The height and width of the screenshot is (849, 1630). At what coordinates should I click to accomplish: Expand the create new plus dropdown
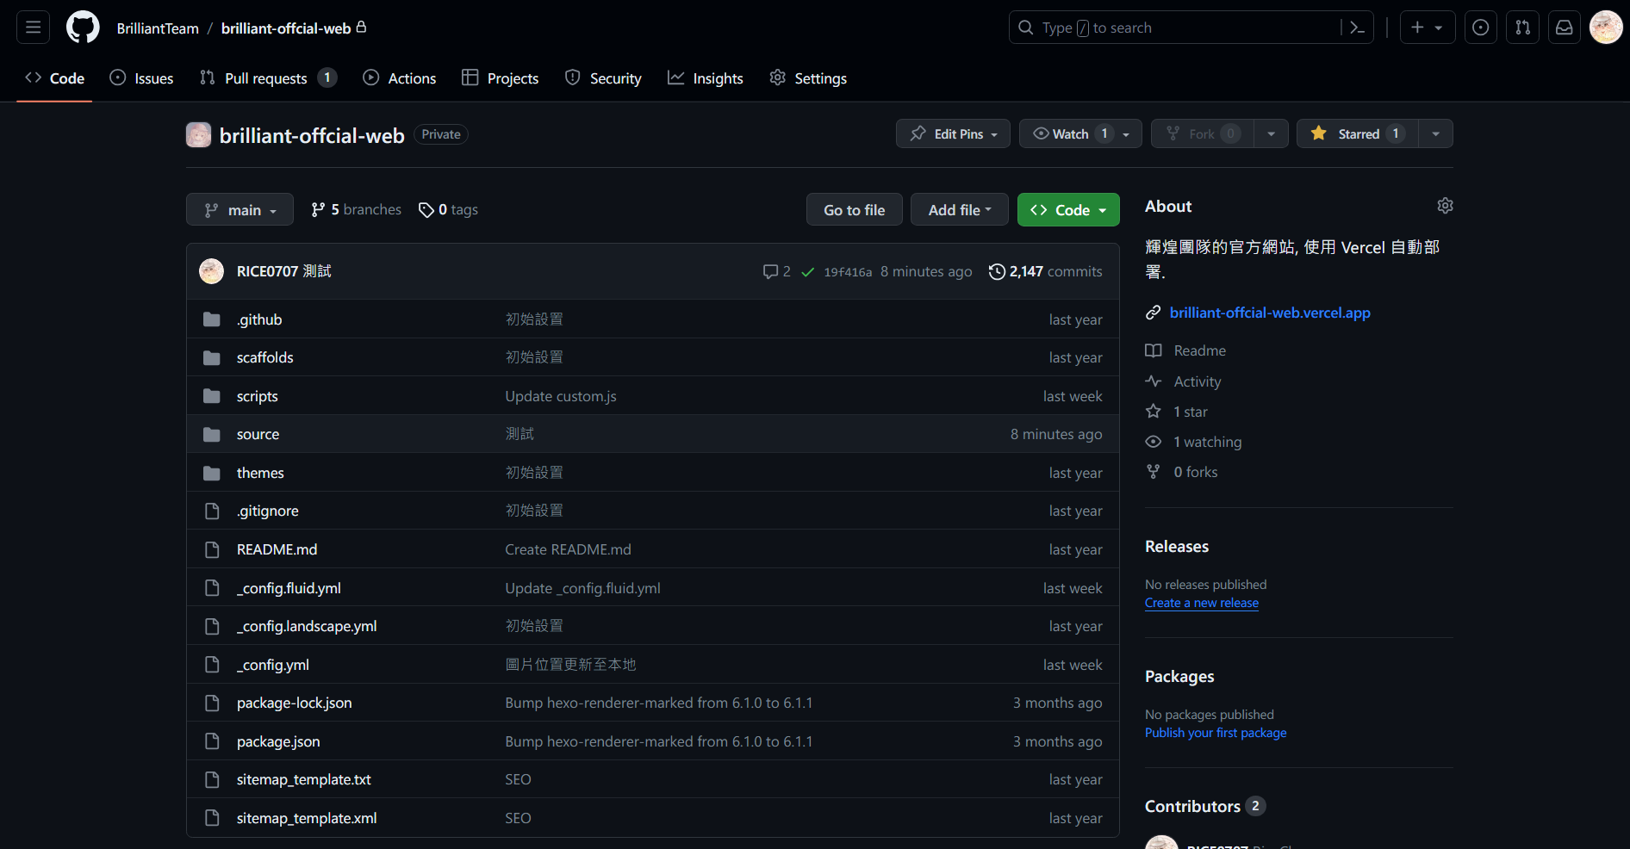pyautogui.click(x=1428, y=28)
